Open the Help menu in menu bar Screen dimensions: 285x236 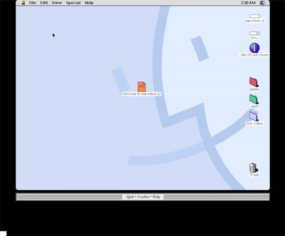pos(89,3)
